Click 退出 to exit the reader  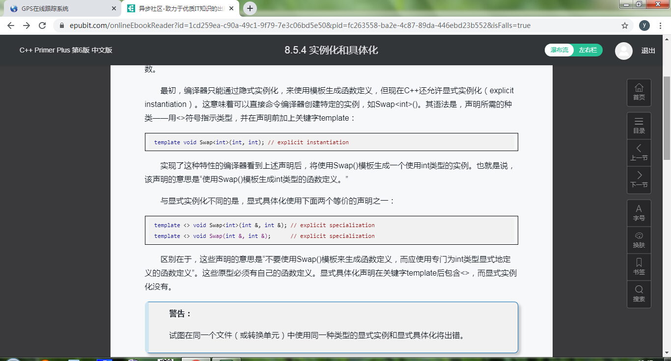click(x=648, y=51)
